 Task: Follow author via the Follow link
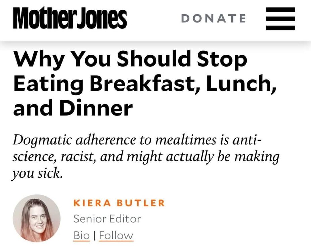click(x=116, y=235)
